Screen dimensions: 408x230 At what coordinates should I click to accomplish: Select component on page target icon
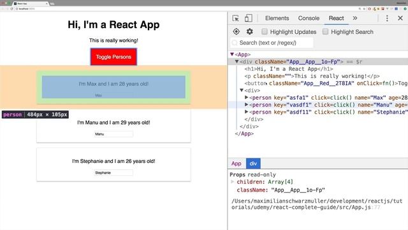237,31
